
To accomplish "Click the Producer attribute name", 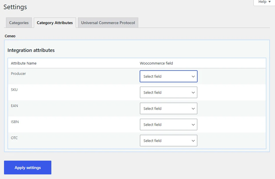I will 18,73.
